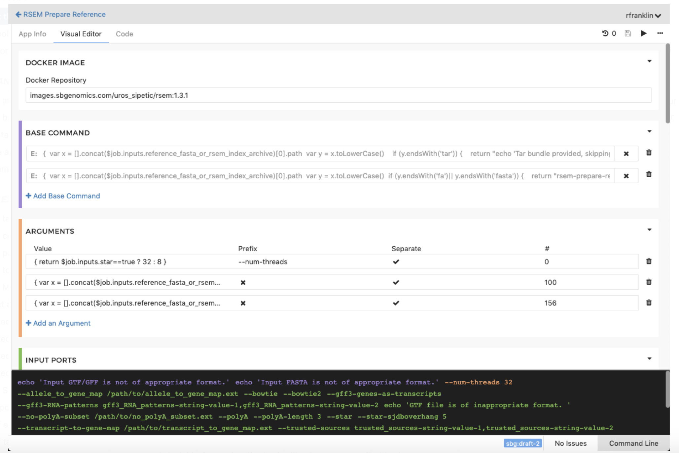Save the app with floppy icon

pyautogui.click(x=628, y=33)
